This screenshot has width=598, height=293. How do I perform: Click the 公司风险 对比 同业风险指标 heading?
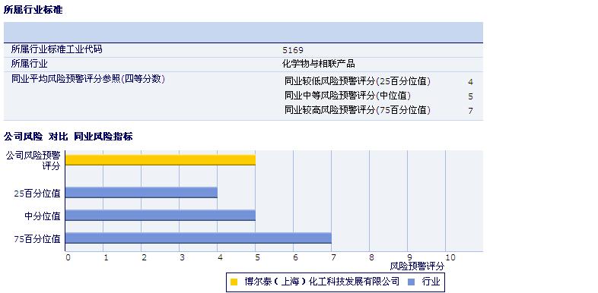[68, 137]
